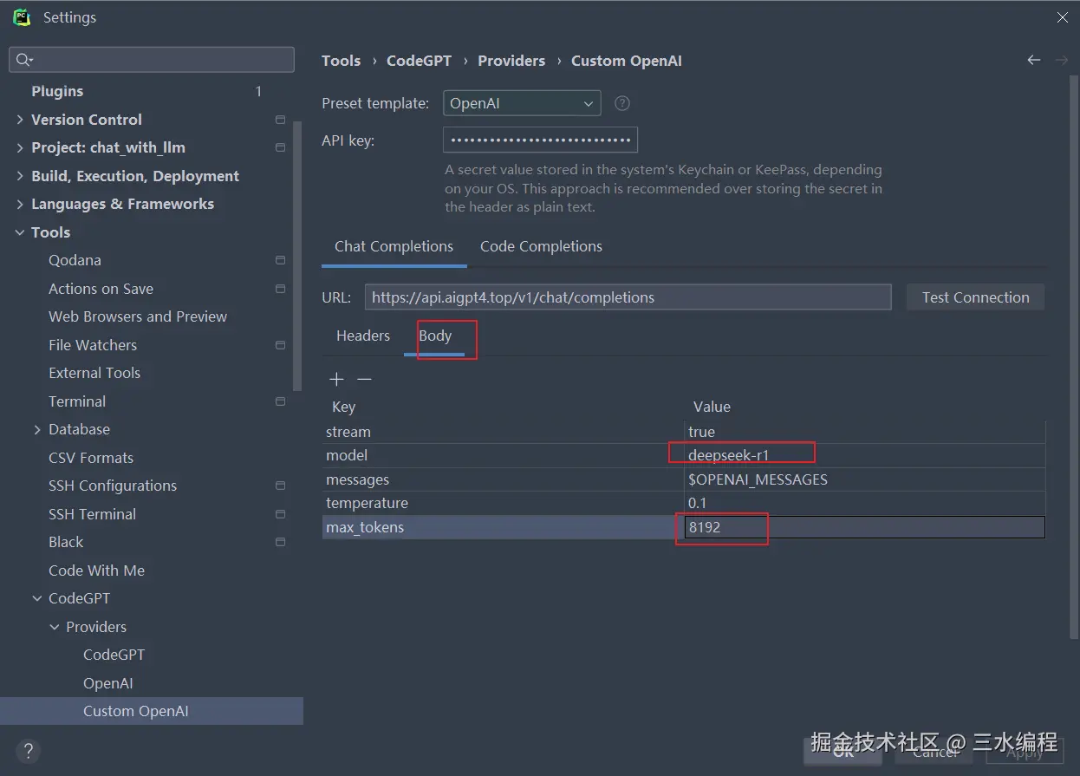Expand the Database node

[37, 429]
